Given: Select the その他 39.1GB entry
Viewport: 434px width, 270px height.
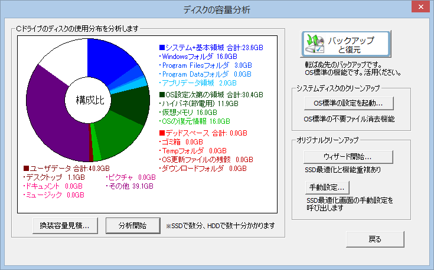Looking at the screenshot, I should point(129,186).
